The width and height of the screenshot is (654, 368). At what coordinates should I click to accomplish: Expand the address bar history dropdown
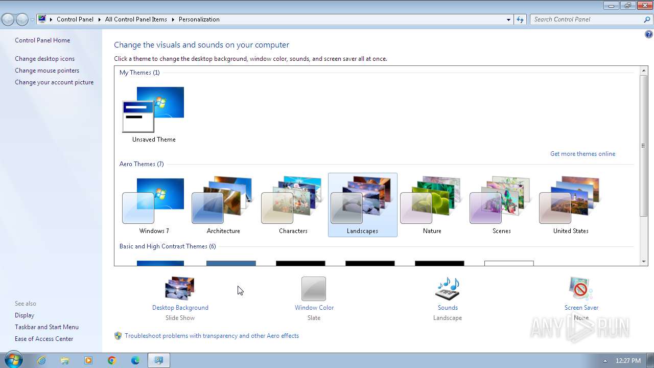pyautogui.click(x=508, y=19)
